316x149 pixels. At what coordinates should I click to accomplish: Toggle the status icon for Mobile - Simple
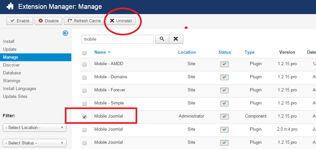[x=224, y=103]
